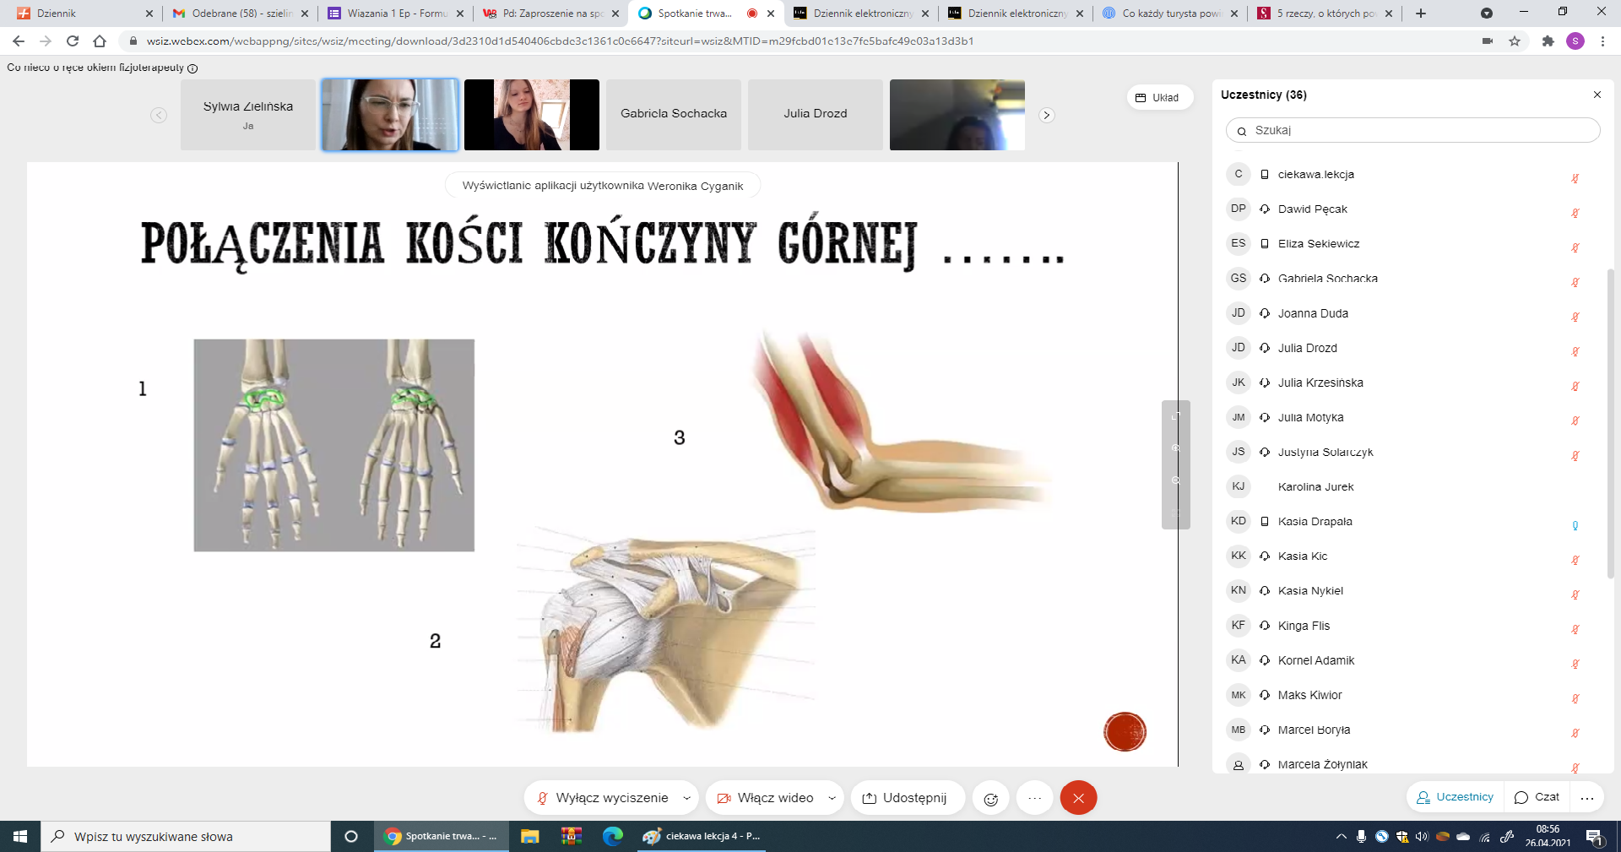Click Joanna Duda's muted microphone icon

point(1575,317)
